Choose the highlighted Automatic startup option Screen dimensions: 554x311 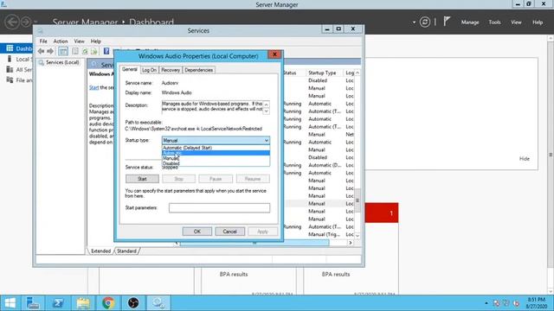[x=216, y=153]
